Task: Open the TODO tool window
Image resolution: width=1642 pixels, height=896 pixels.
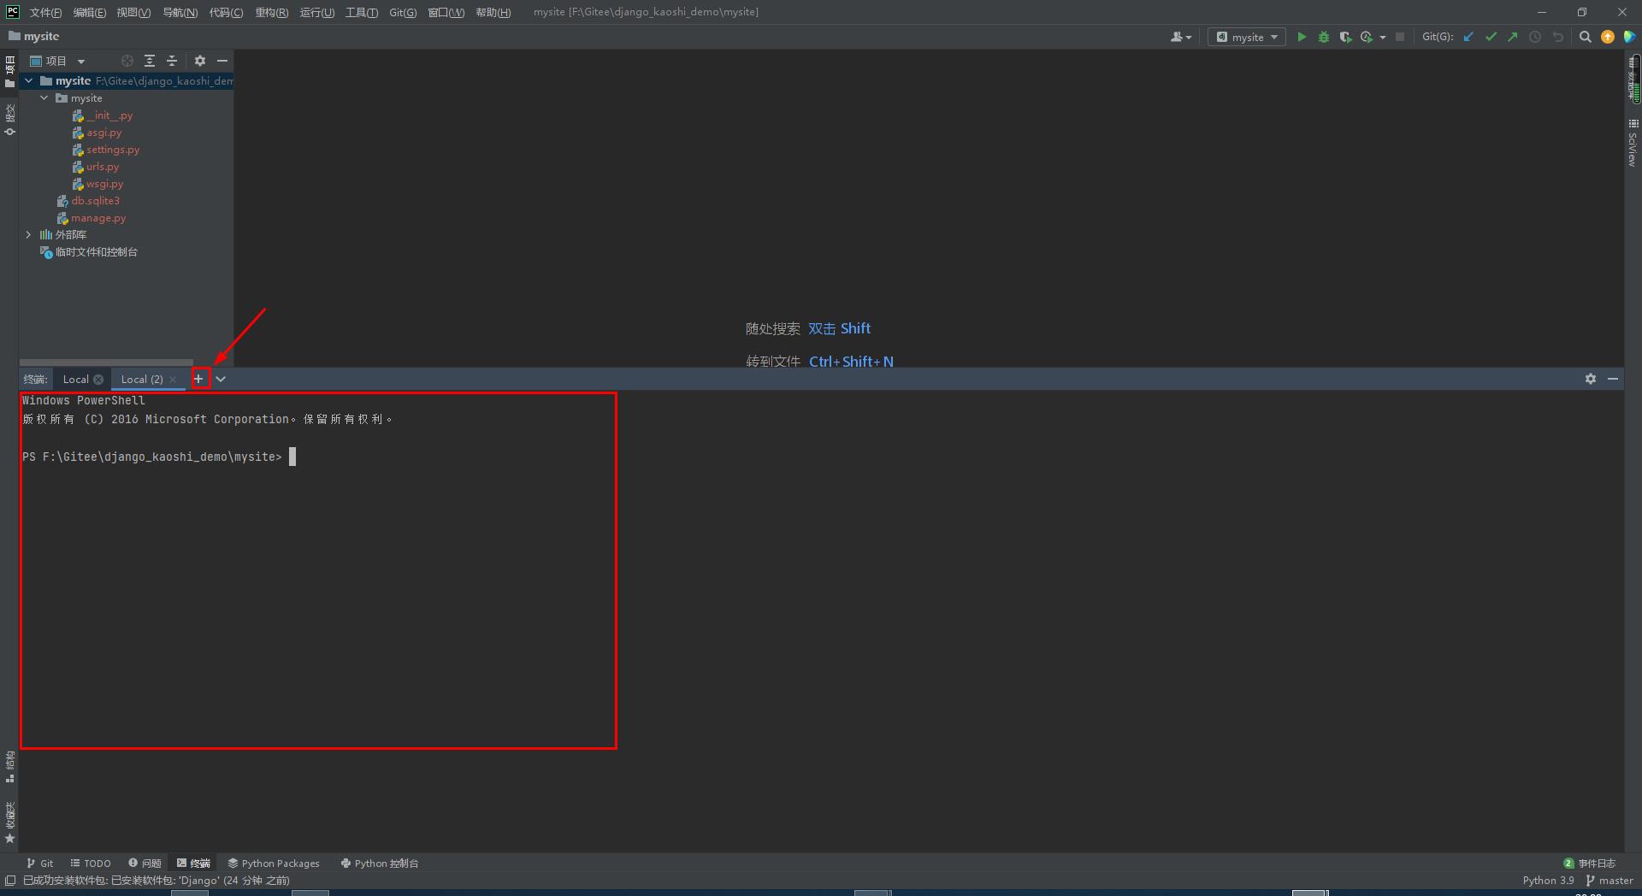Action: (x=91, y=864)
